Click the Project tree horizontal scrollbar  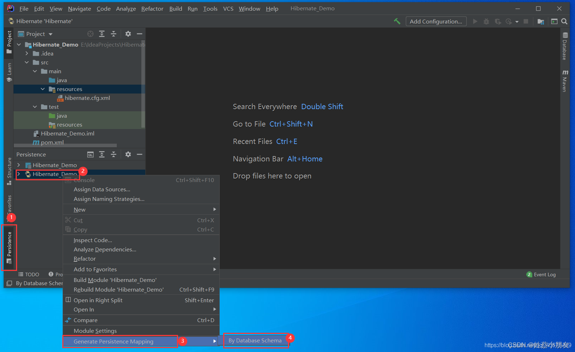[65, 145]
